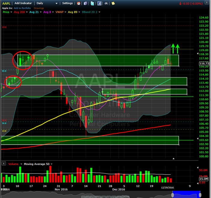Open the yellow sticky note icon
The image size is (211, 198).
tap(113, 3)
